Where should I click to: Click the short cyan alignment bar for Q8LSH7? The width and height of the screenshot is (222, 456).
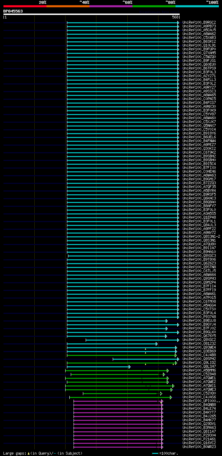[99, 366]
